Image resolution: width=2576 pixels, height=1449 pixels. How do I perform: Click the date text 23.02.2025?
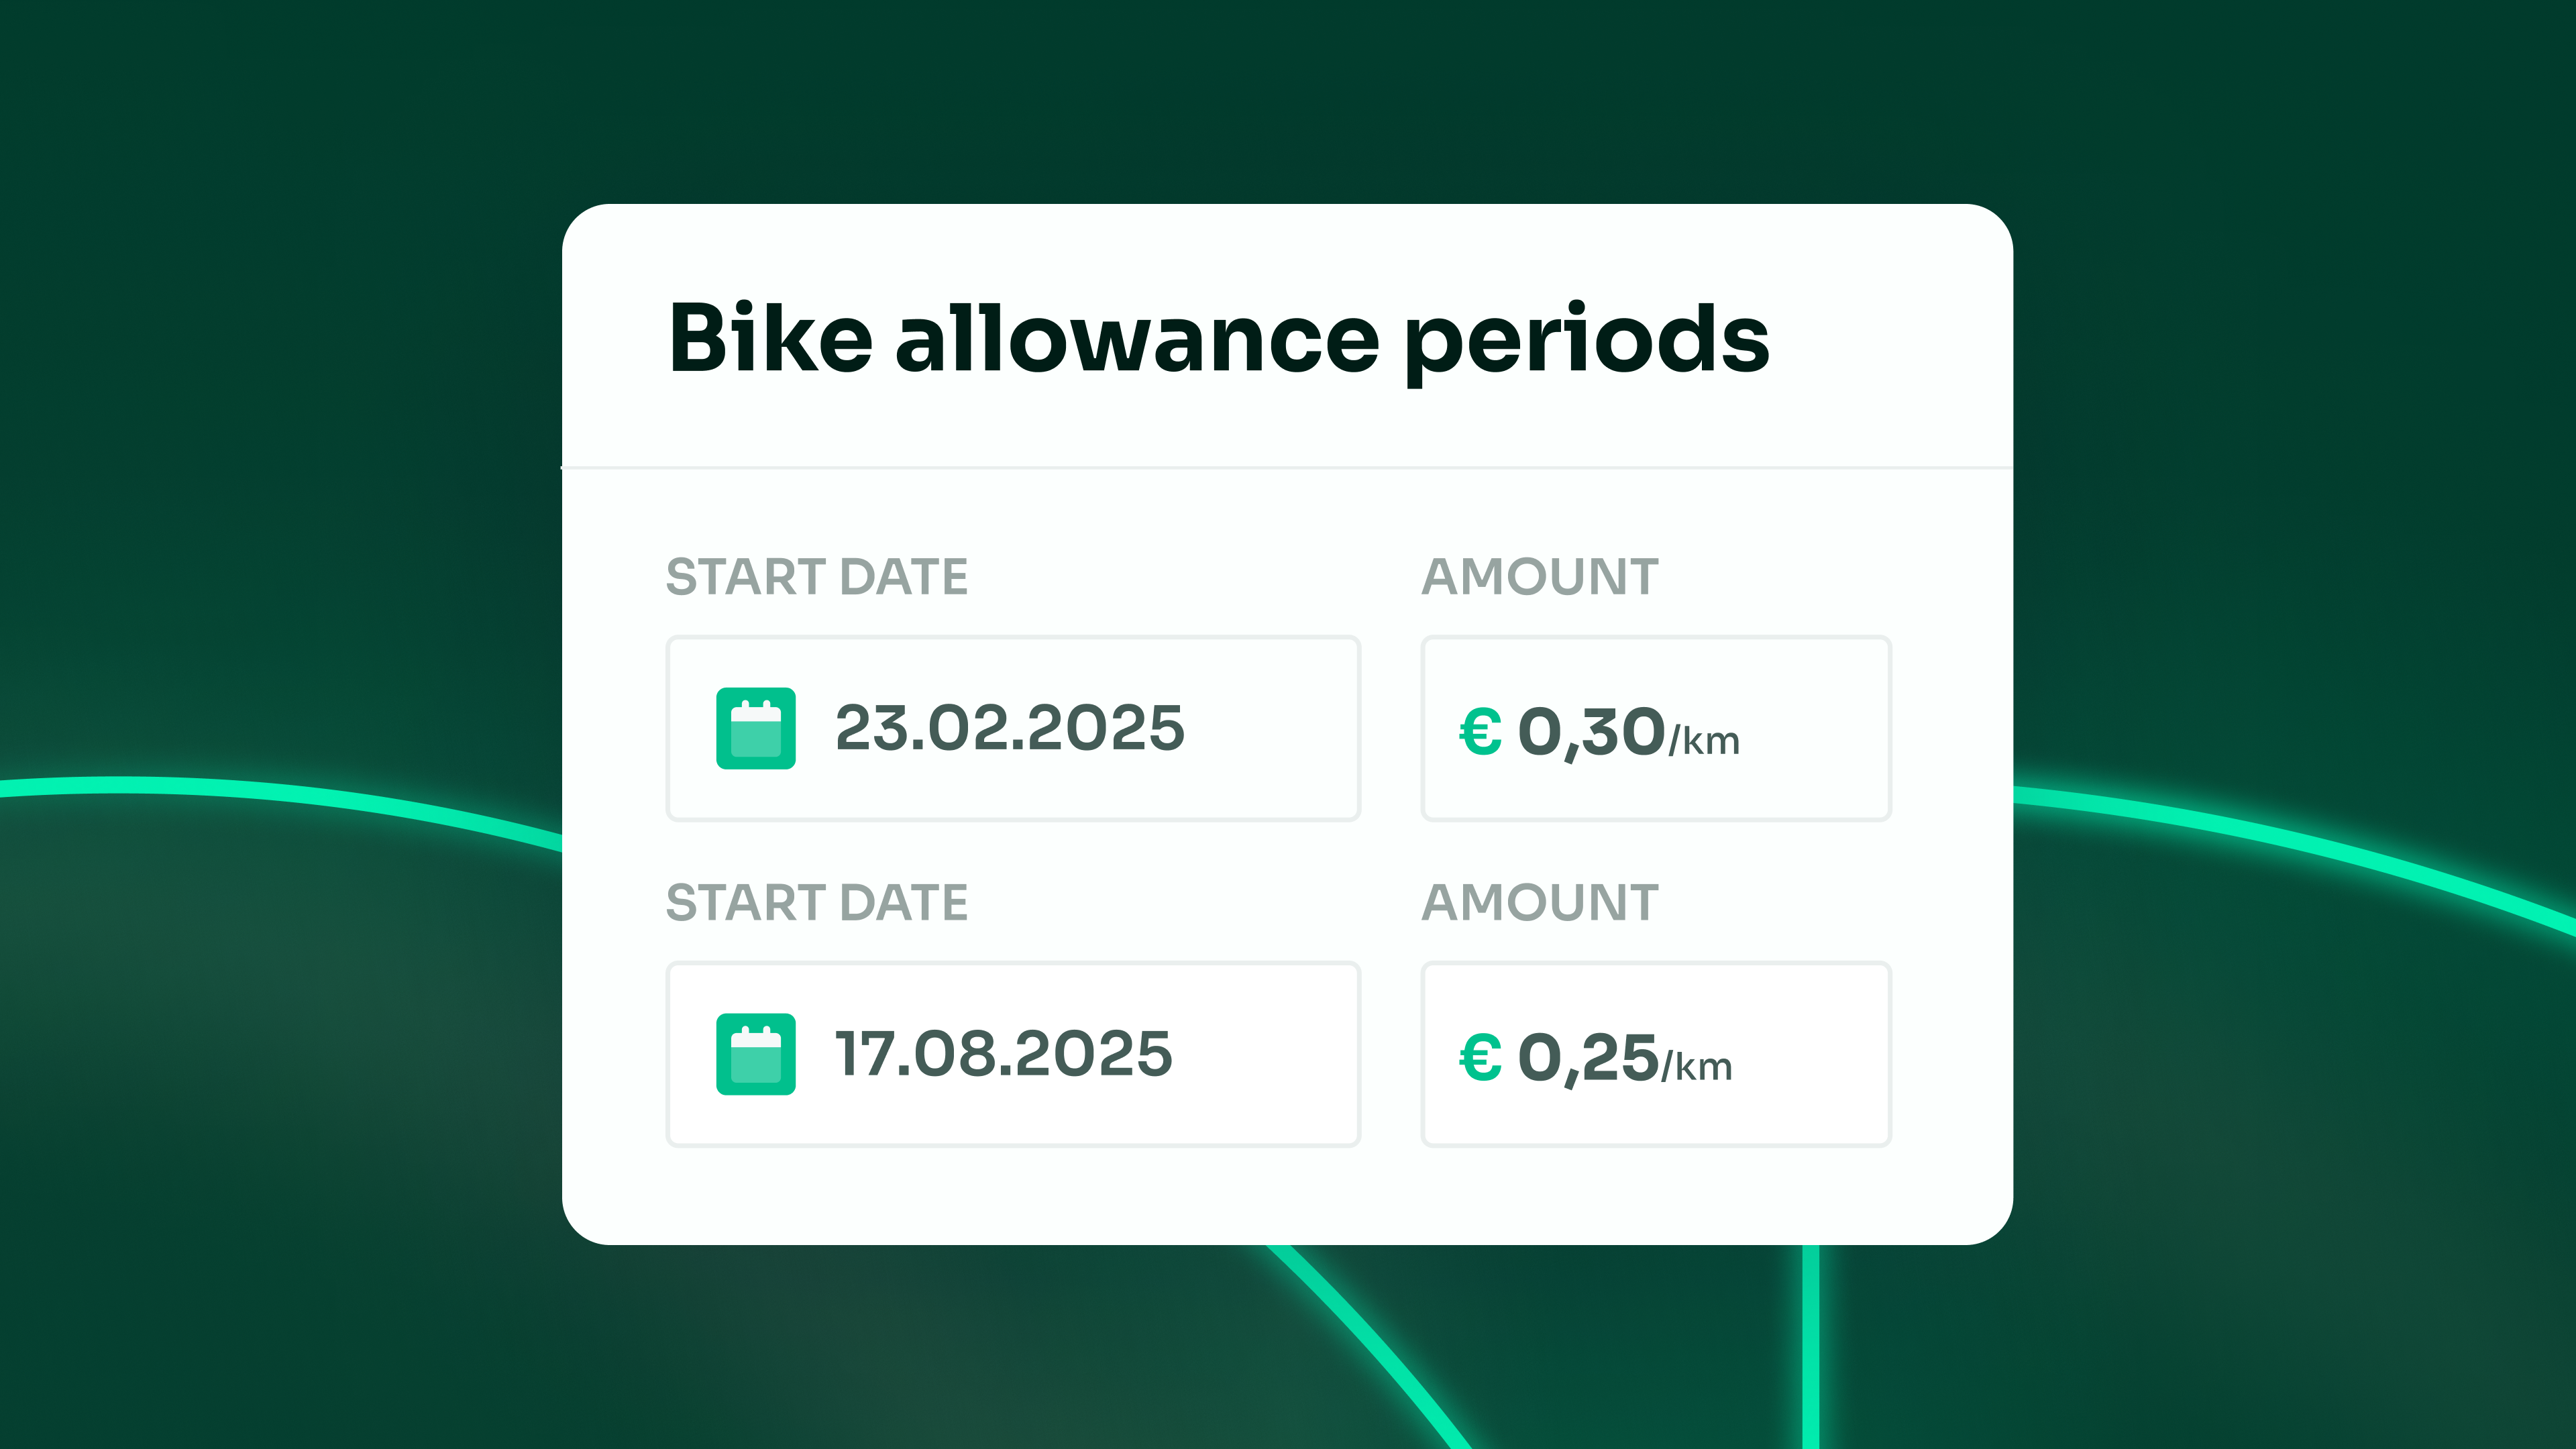click(1010, 728)
